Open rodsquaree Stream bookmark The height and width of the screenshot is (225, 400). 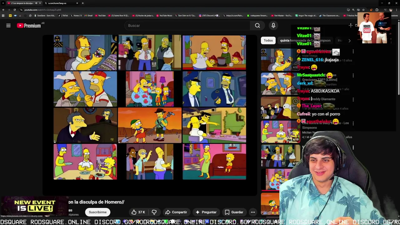point(257,16)
